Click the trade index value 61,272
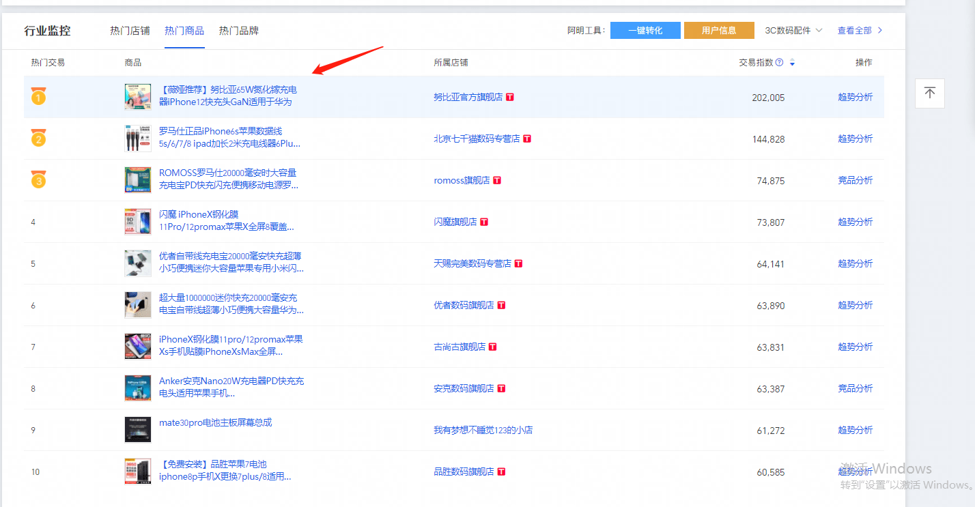 point(771,431)
